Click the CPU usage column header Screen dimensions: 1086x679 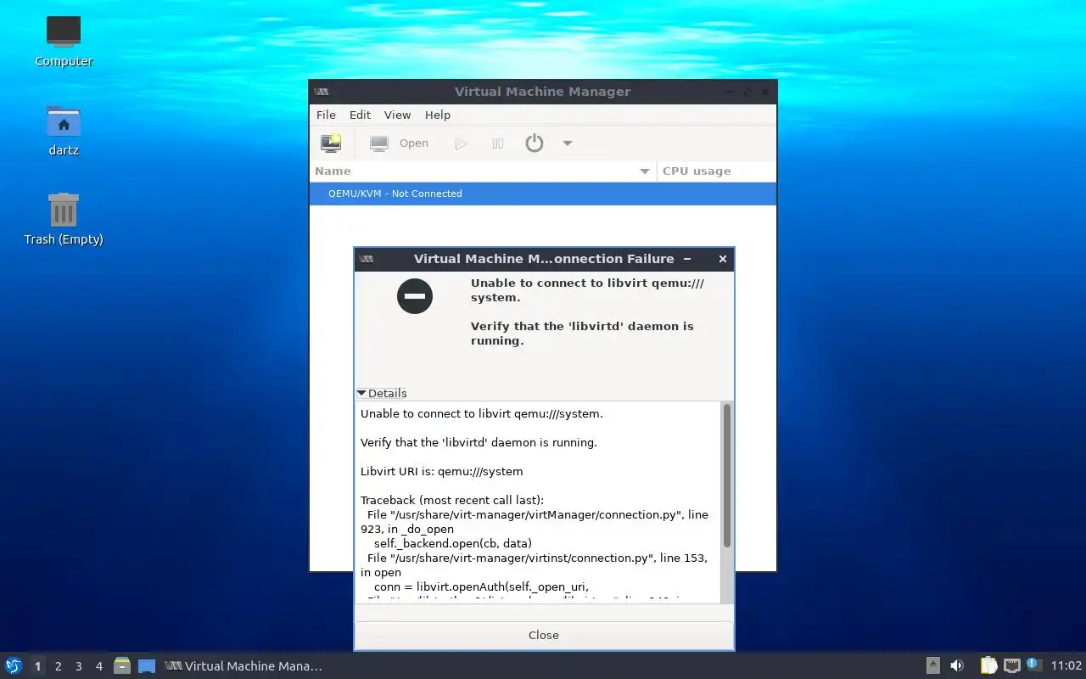(x=716, y=171)
